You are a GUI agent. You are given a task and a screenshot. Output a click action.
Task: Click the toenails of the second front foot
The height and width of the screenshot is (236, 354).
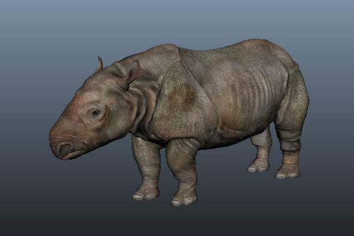(183, 201)
